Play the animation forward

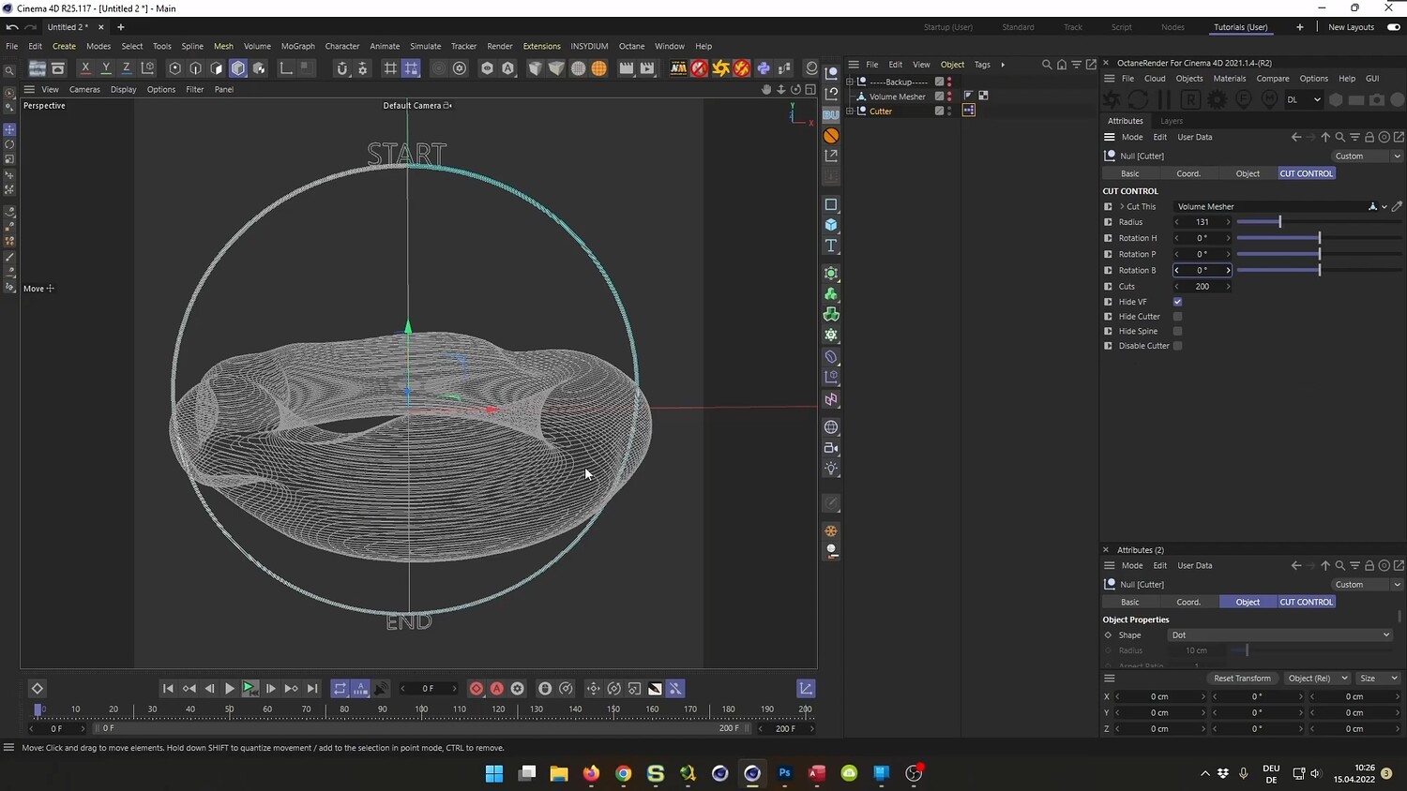[230, 689]
